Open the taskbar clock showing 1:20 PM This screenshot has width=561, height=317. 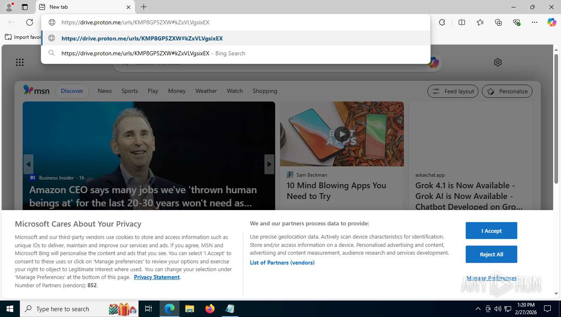coord(525,309)
